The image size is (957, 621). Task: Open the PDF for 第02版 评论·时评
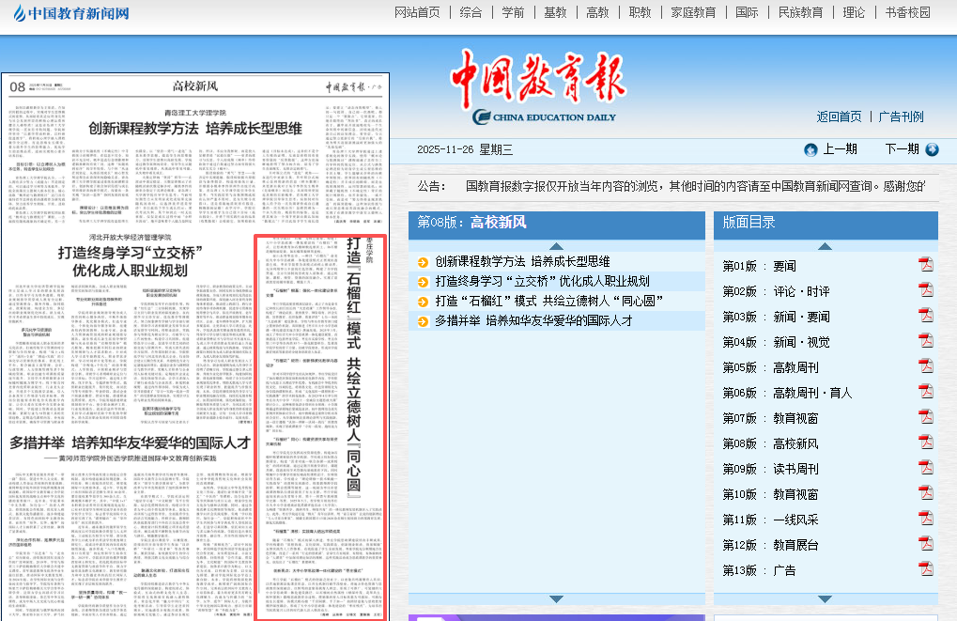pyautogui.click(x=926, y=290)
